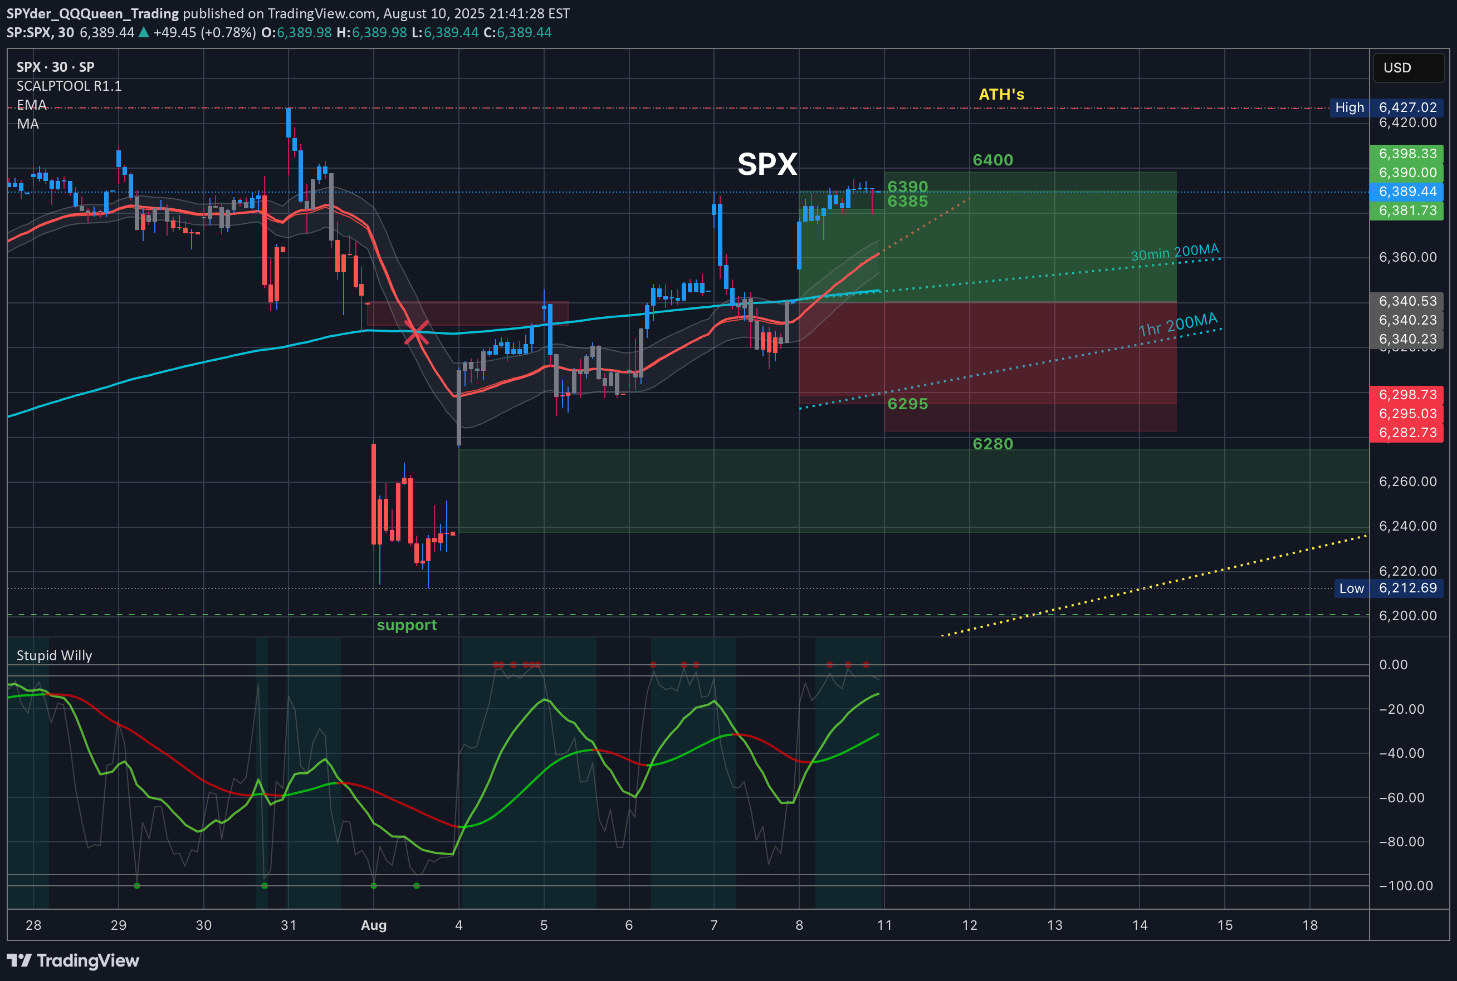Select the EMA indicator label

pyautogui.click(x=31, y=105)
